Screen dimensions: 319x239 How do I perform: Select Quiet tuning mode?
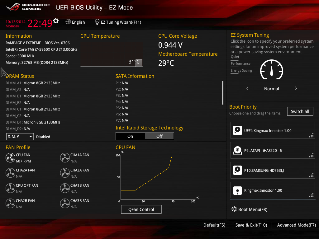pos(235,57)
